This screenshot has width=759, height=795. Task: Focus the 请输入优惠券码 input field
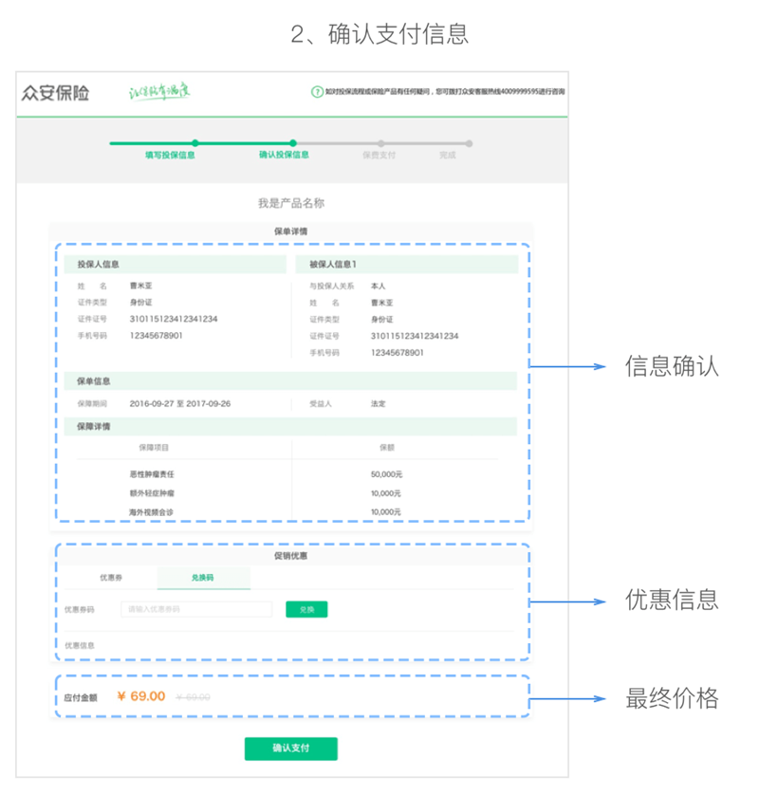(x=196, y=609)
